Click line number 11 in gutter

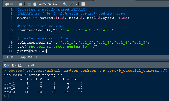[10, 51]
